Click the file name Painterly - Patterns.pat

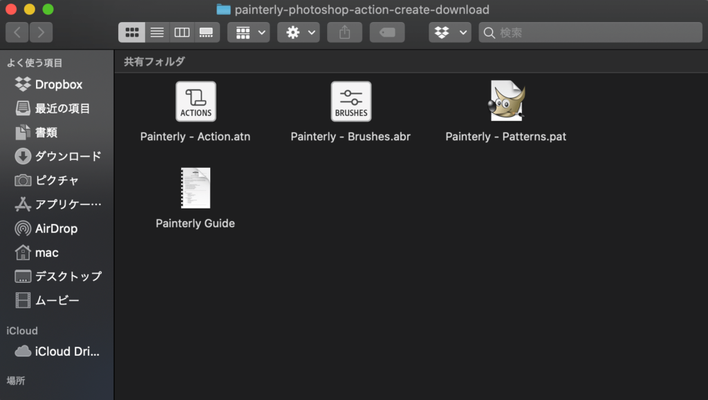coord(505,137)
